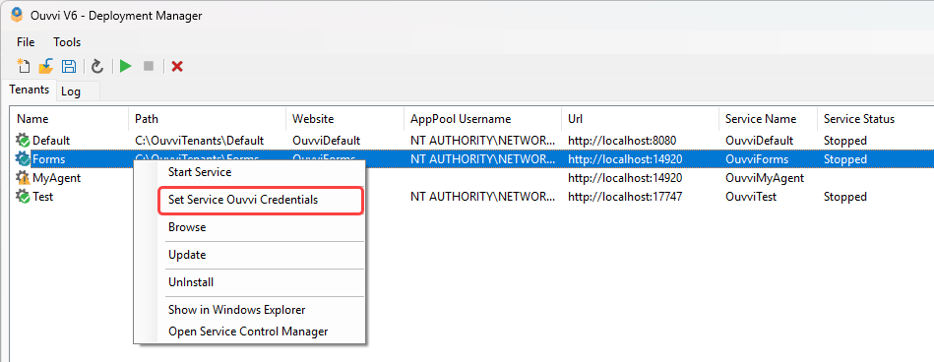Viewport: 934px width, 362px height.
Task: Click NT AUTHORITY username in Test row
Action: point(483,196)
